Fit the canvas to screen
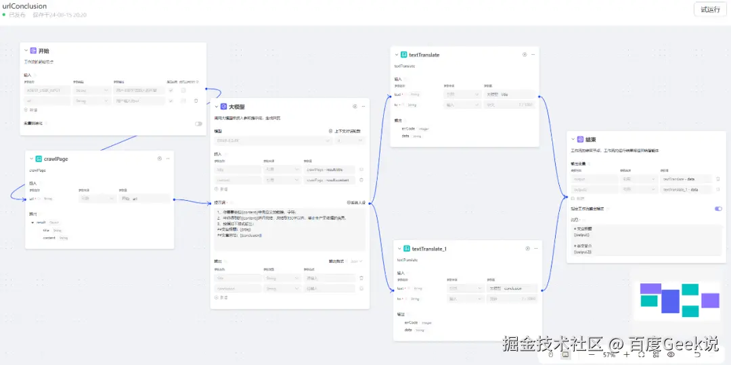Image resolution: width=731 pixels, height=365 pixels. pos(641,355)
